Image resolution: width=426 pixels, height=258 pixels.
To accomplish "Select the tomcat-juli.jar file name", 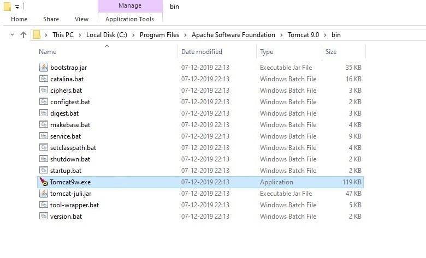I will [70, 194].
